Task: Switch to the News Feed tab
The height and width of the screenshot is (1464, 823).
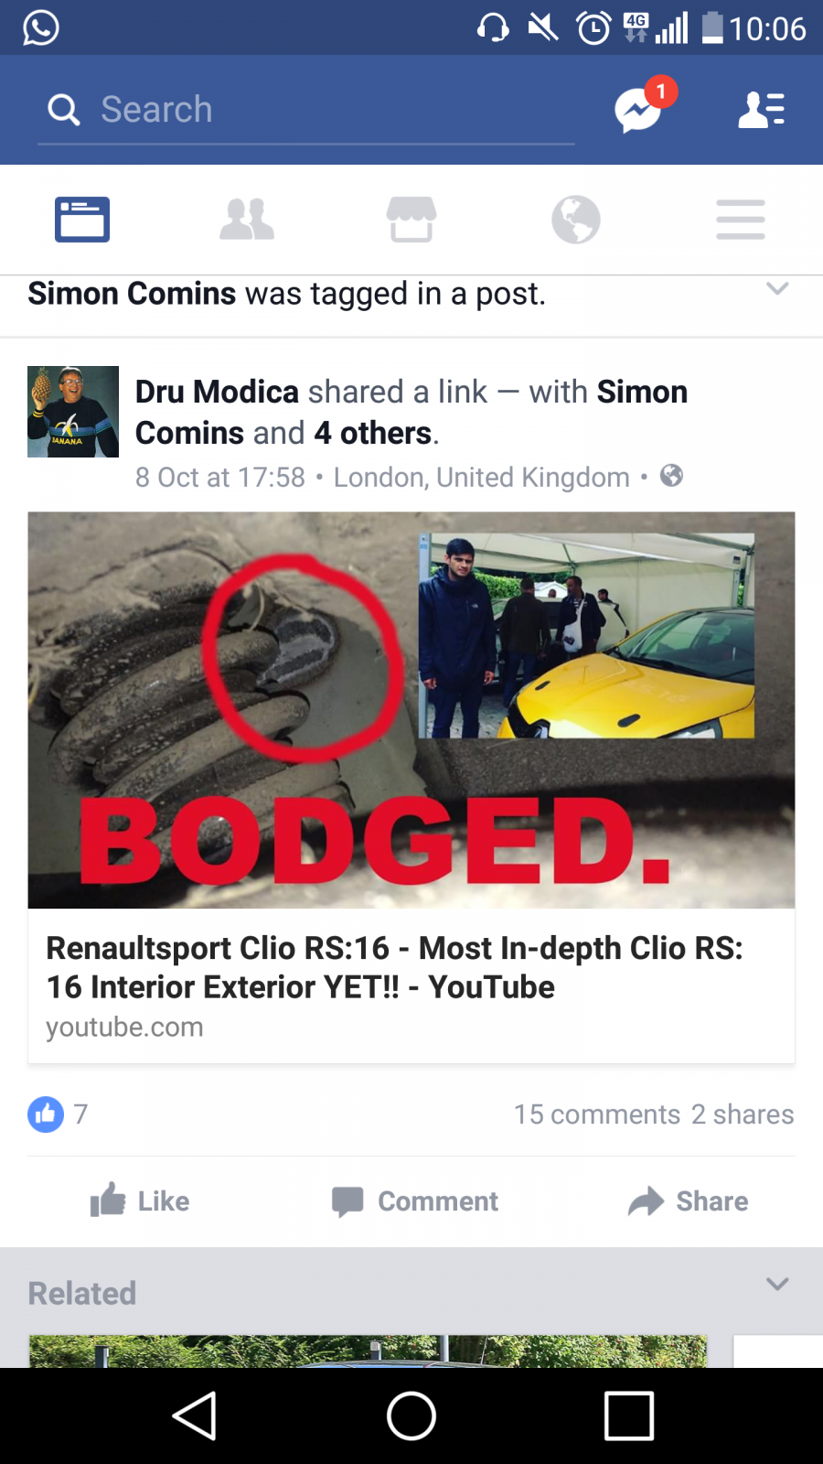Action: point(82,220)
